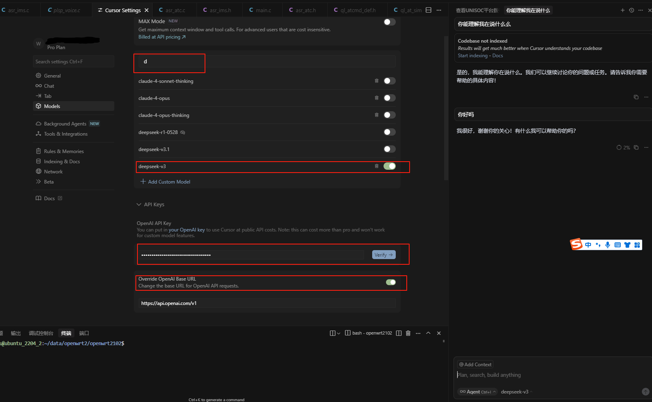Image resolution: width=652 pixels, height=402 pixels.
Task: Open chat history via clock icon
Action: (x=631, y=10)
